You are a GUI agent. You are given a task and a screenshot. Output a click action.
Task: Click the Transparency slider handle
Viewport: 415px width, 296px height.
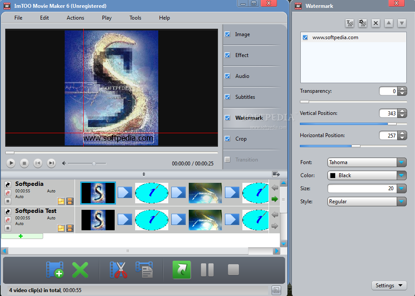coord(304,101)
